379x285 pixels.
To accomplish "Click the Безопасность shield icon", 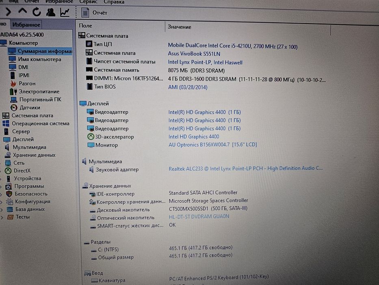I will click(9, 194).
